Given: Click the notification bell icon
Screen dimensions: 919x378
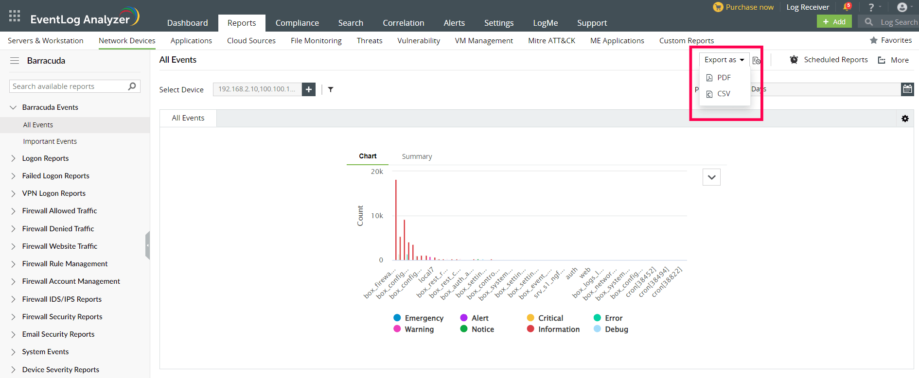Looking at the screenshot, I should (847, 7).
